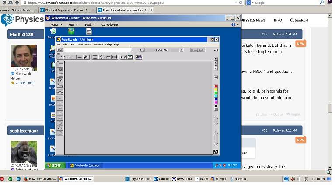Open sophiecentaur user profile link
This screenshot has width=335, height=185.
point(24,131)
